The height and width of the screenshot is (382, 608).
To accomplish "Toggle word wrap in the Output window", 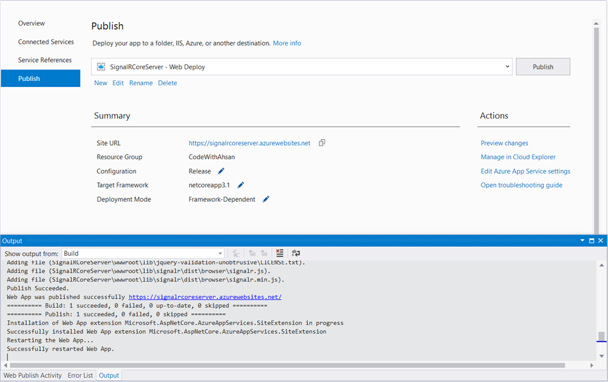I will coord(296,253).
